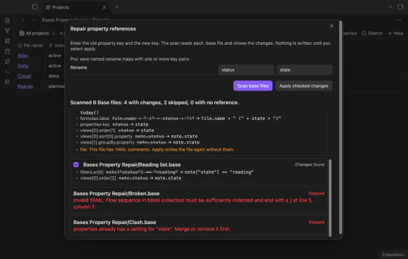Viewport: 408px width, 259px height.
Task: Open the Delta note link
Action: [23, 66]
